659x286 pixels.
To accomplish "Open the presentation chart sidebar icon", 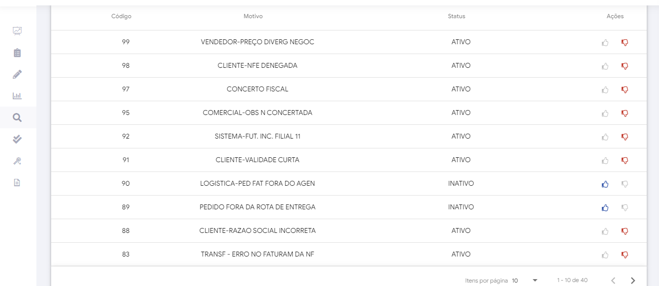I will point(17,31).
